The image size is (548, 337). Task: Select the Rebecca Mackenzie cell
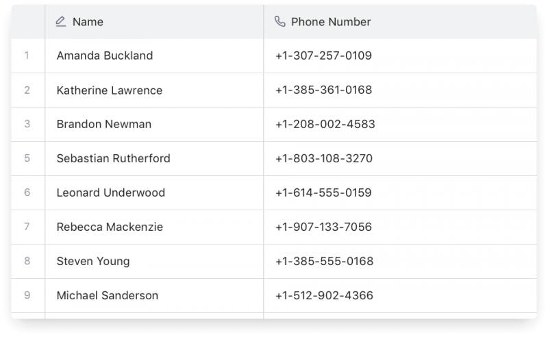tap(110, 227)
